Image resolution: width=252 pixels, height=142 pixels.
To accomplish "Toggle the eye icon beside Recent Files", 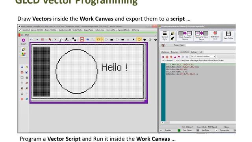I will (x=163, y=45).
